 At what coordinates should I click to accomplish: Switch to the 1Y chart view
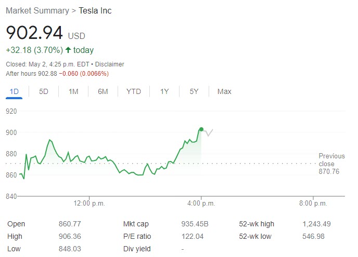164,91
